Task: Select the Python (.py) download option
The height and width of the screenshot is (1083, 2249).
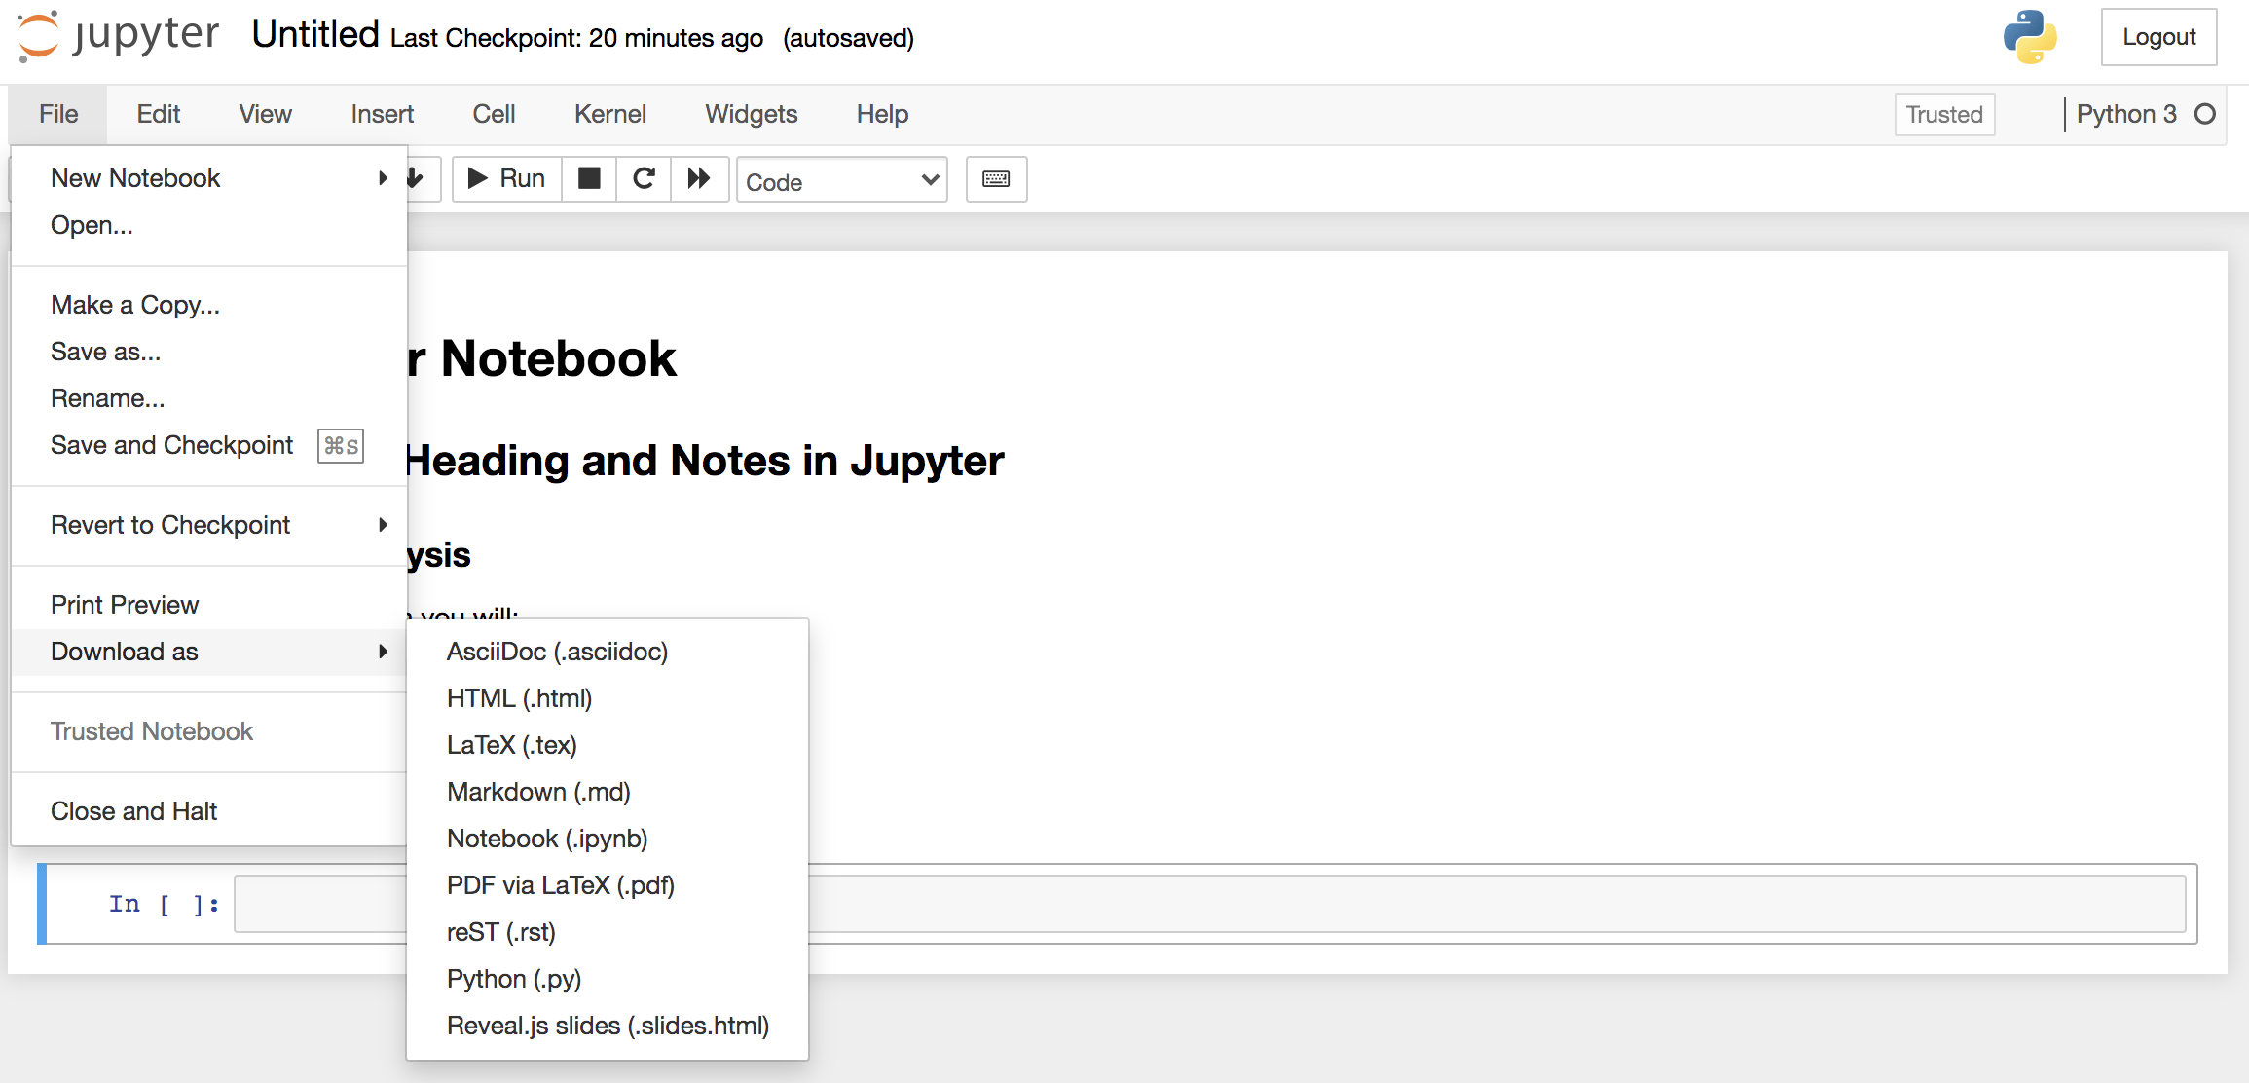Action: pos(512,978)
